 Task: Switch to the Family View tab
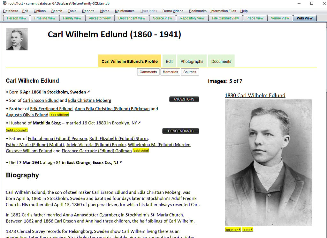pyautogui.click(x=72, y=18)
